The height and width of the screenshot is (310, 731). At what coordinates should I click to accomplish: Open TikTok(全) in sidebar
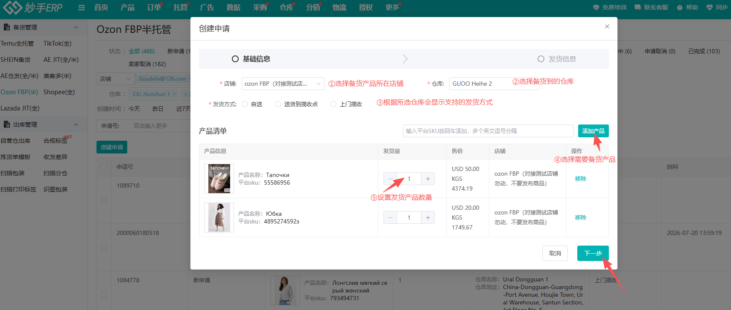[57, 43]
